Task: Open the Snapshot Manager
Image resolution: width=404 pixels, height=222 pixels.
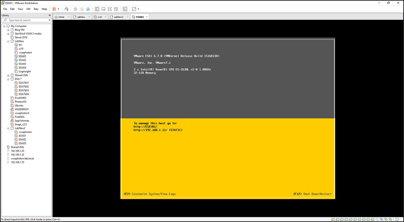Action: tap(88, 9)
